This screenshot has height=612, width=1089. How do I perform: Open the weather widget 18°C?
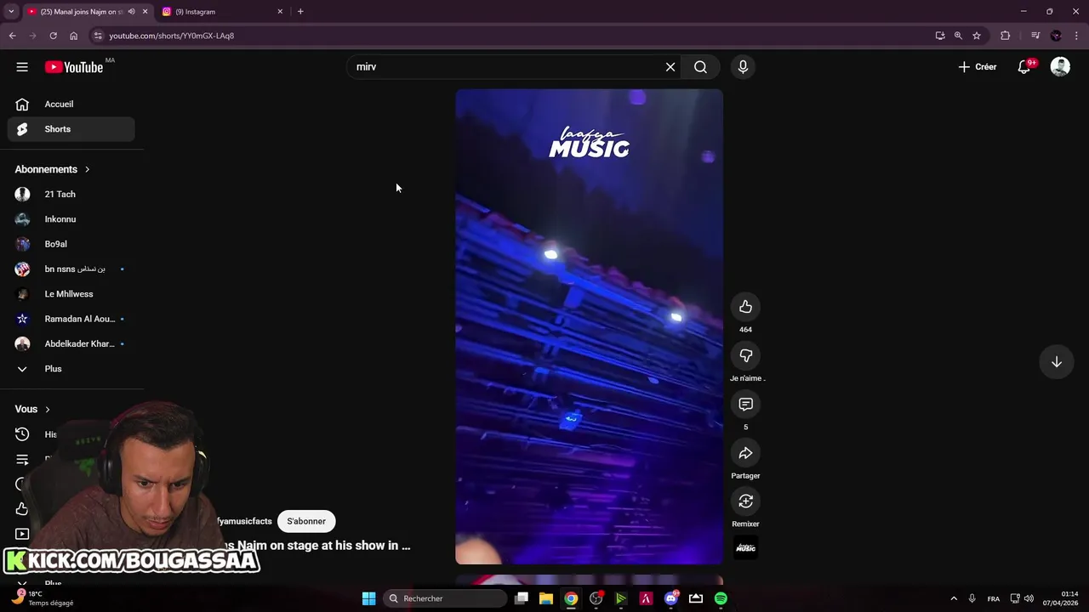pyautogui.click(x=43, y=598)
